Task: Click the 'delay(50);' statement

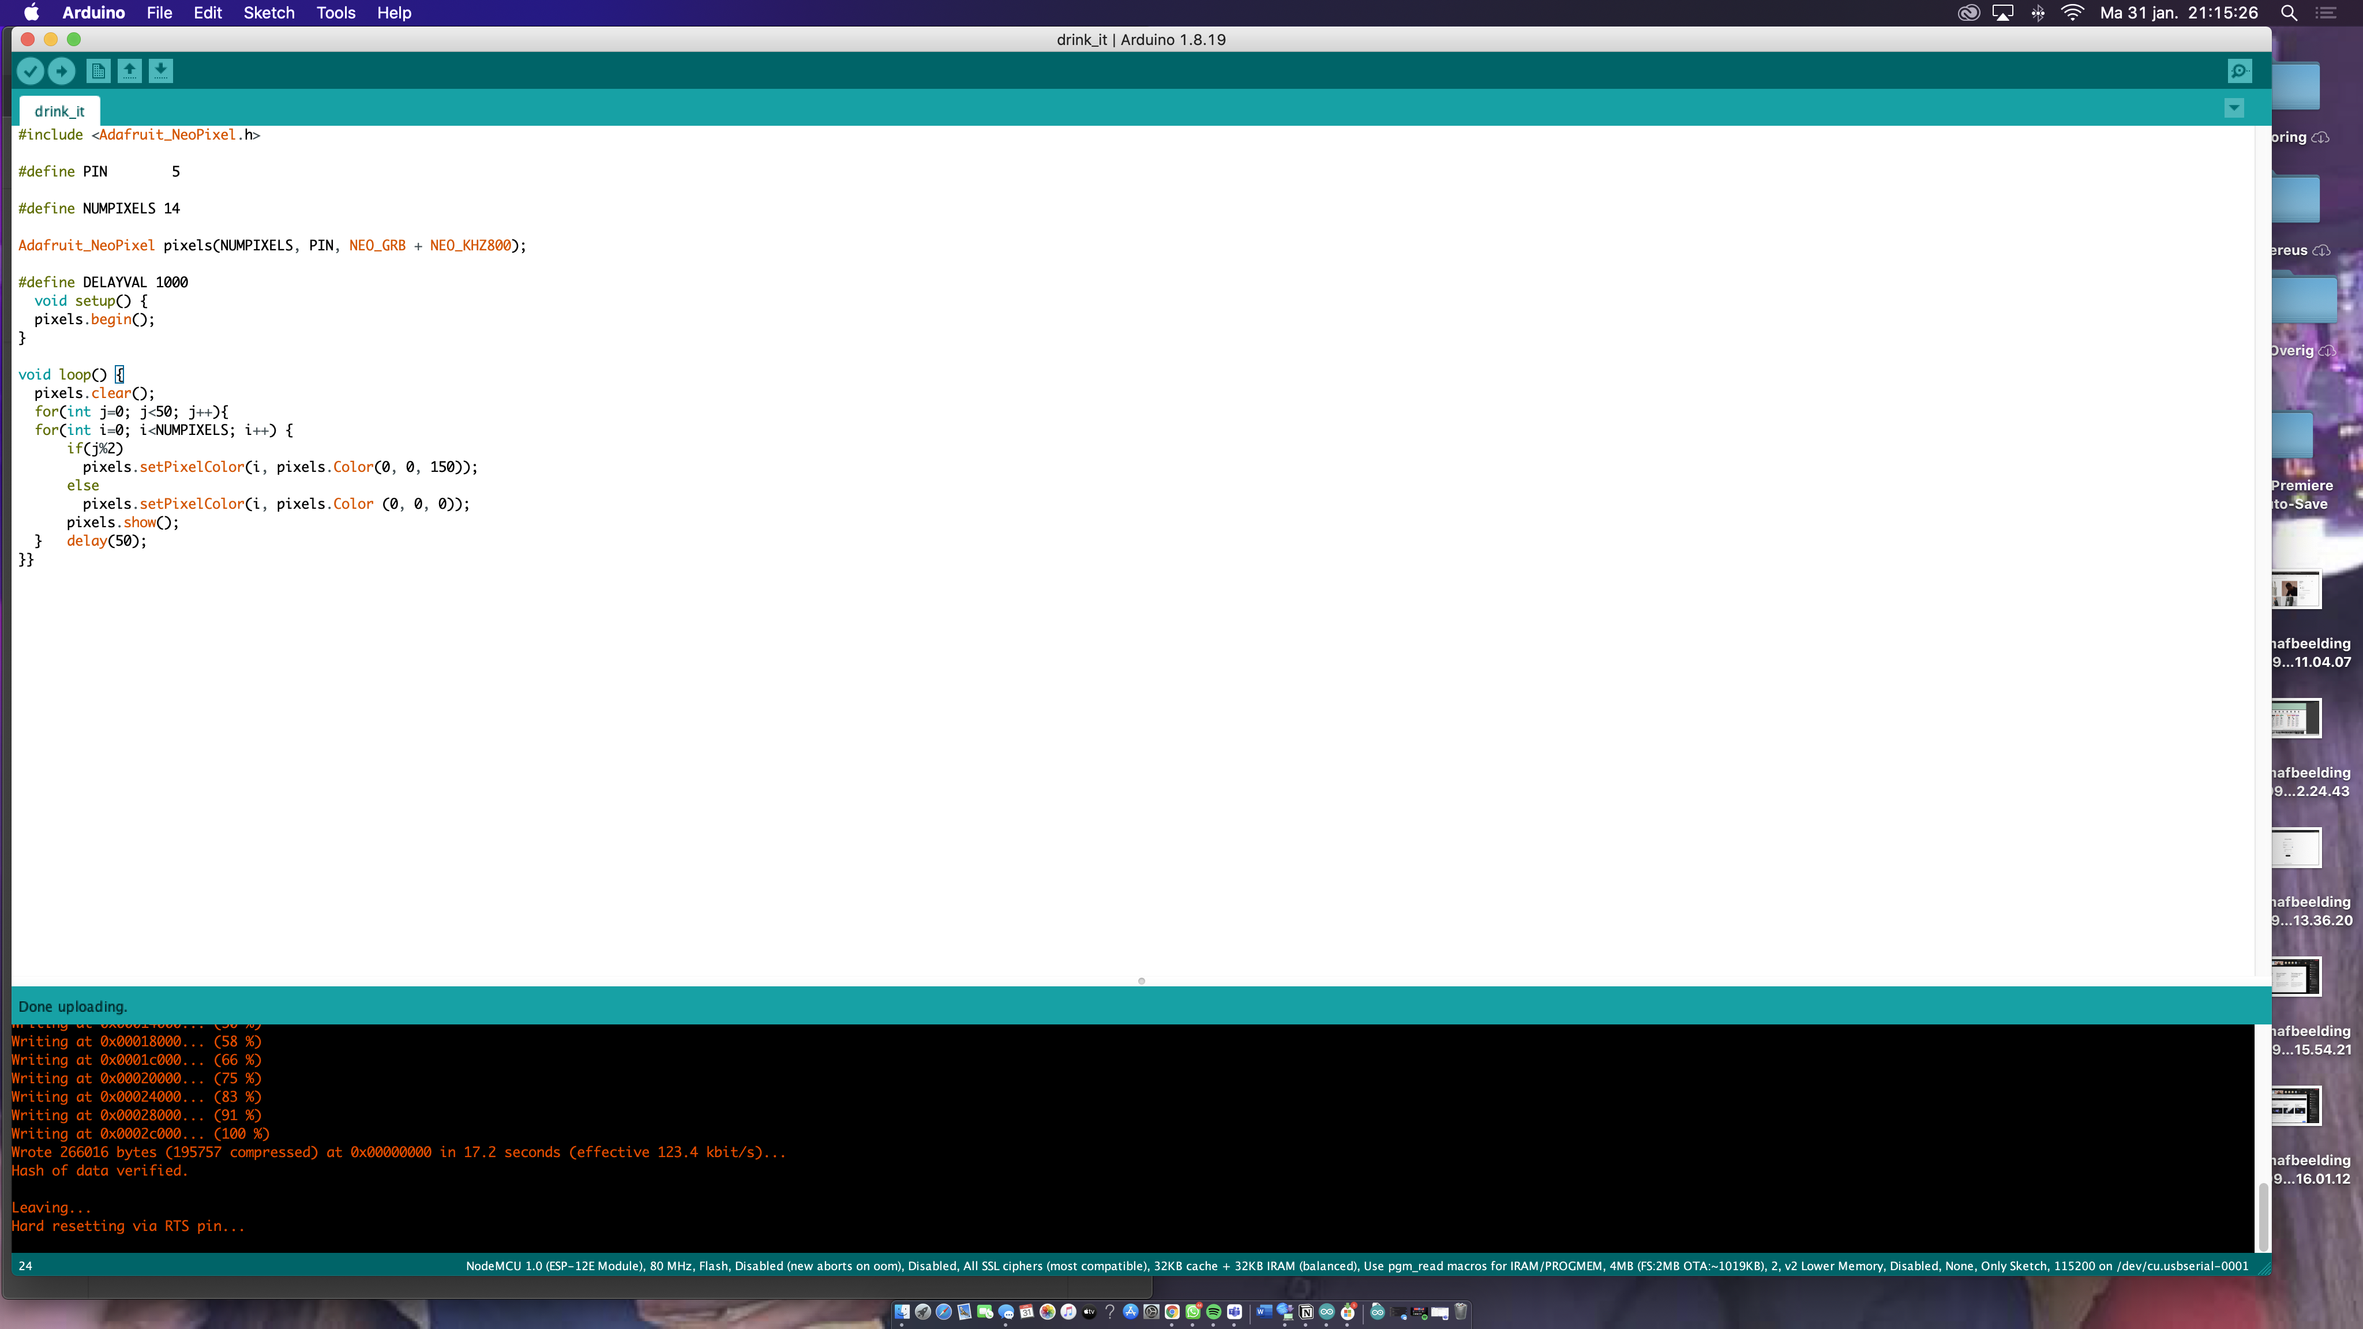Action: (x=106, y=540)
